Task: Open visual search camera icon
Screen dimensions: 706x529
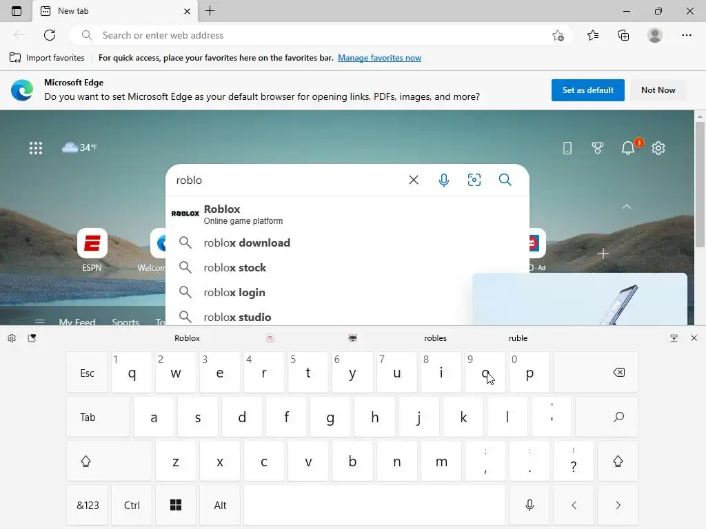Action: point(474,180)
